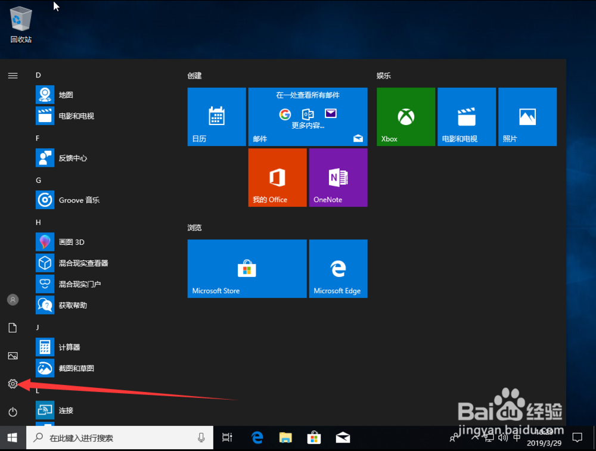The image size is (596, 451).
Task: Open 获取帮助 app
Action: [x=103, y=305]
